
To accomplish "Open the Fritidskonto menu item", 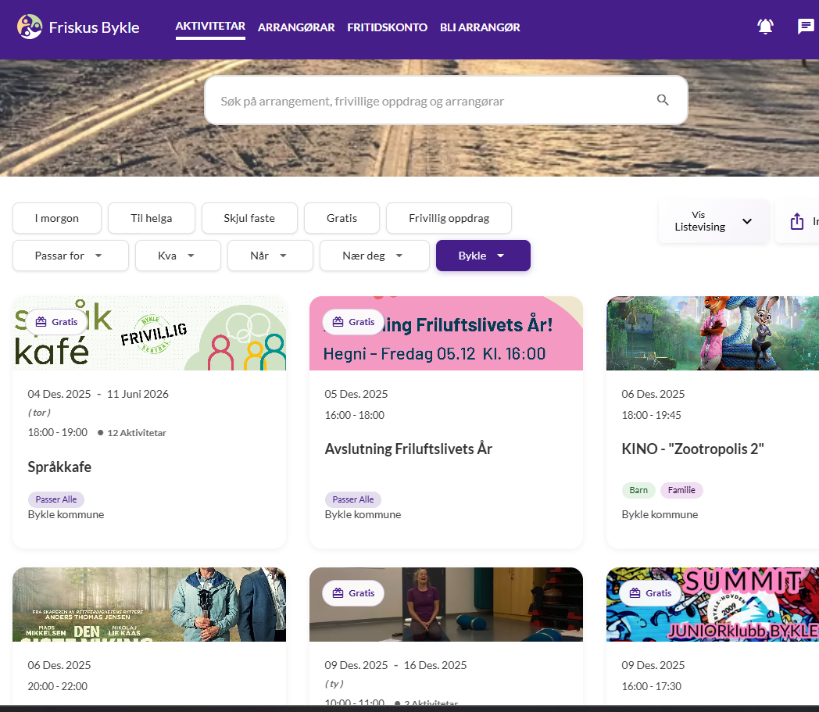I will [387, 27].
